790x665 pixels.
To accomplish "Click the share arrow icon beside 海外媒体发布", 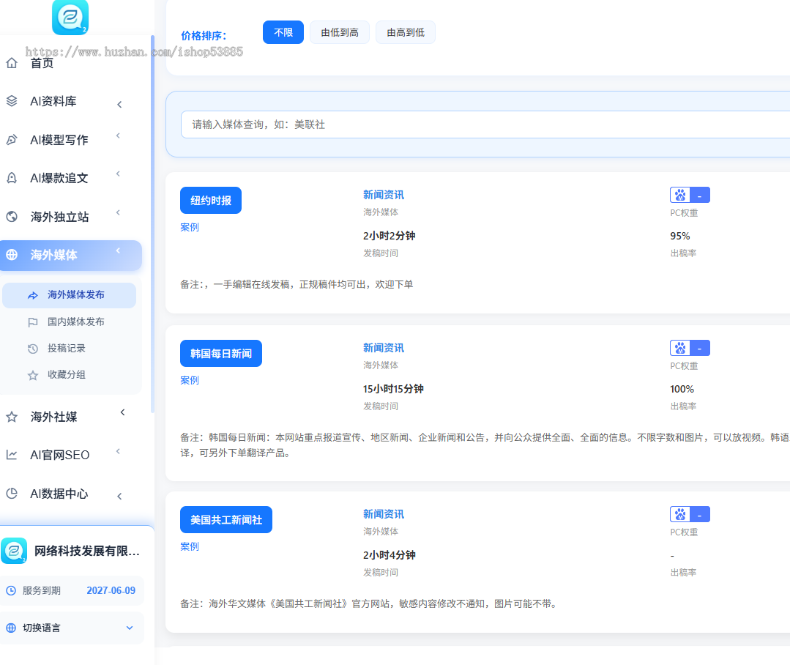I will (x=33, y=295).
